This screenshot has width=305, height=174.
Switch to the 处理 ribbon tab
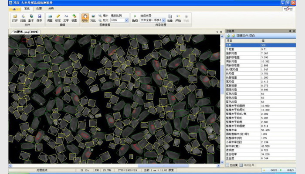pos(39,8)
